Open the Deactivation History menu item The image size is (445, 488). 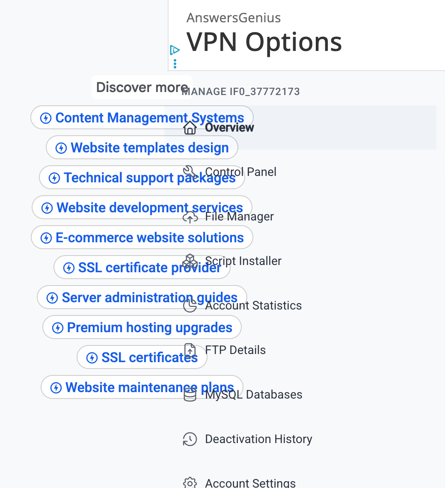coord(258,439)
